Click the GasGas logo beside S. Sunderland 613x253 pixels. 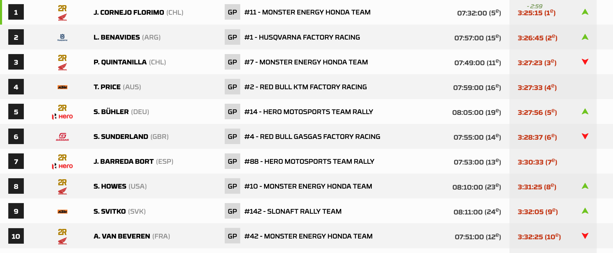[62, 137]
